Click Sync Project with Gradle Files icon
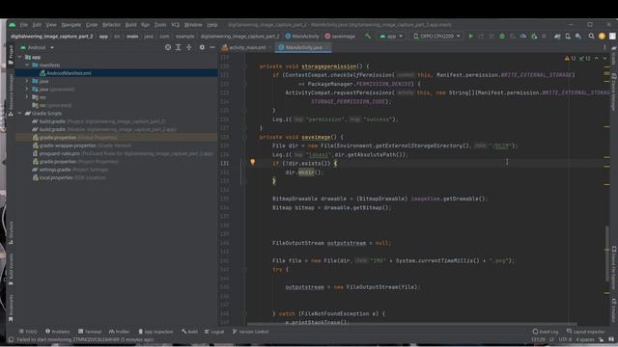Image resolution: width=618 pixels, height=347 pixels. [557, 37]
